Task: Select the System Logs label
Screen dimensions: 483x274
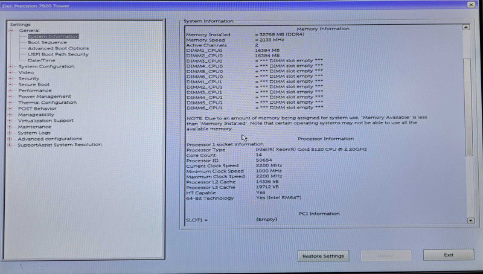Action: [34, 133]
